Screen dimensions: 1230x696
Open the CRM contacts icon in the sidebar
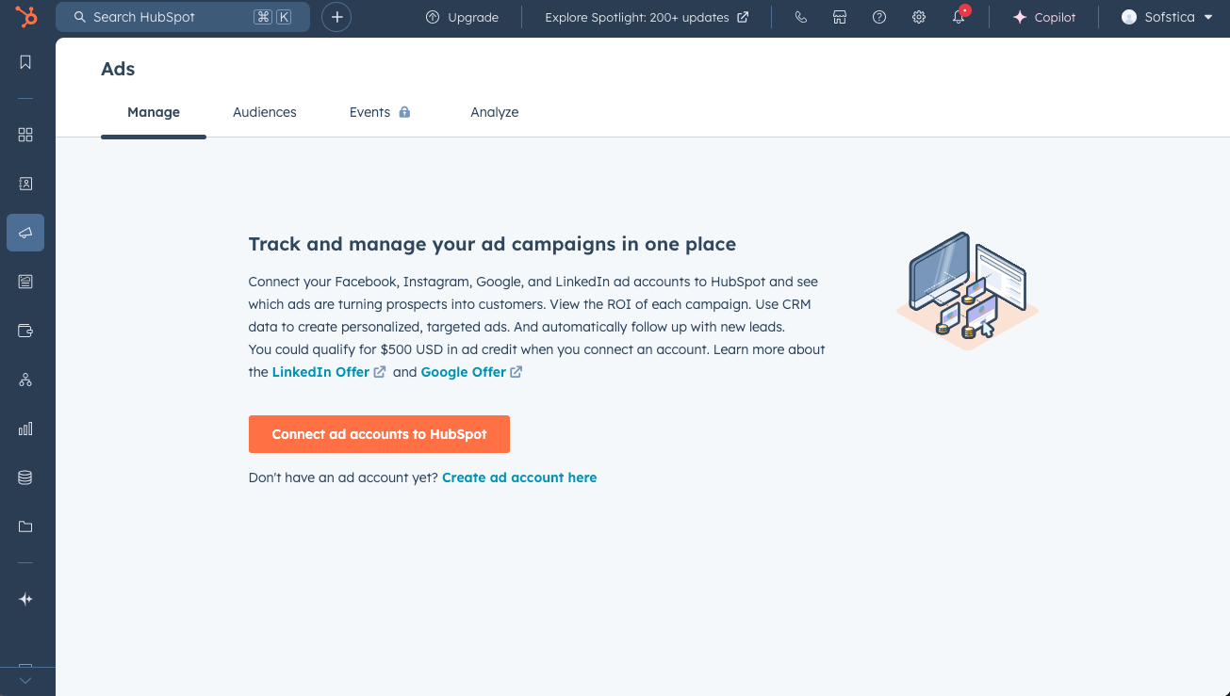click(25, 184)
